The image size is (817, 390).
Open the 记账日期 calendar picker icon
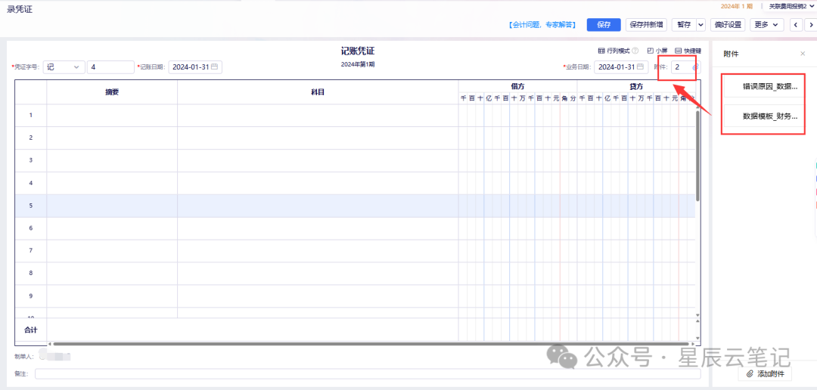tap(214, 67)
